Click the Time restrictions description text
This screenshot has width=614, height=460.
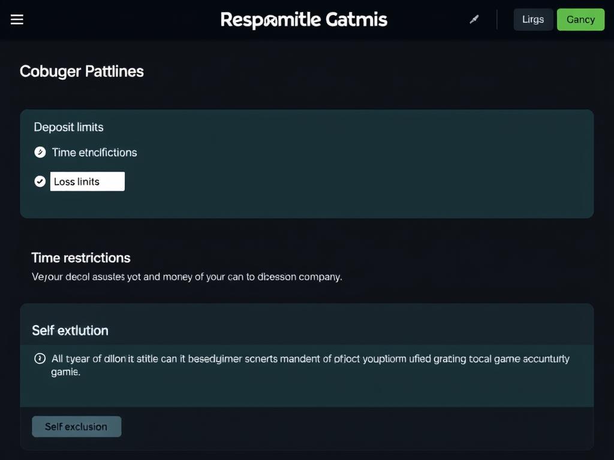click(x=186, y=277)
